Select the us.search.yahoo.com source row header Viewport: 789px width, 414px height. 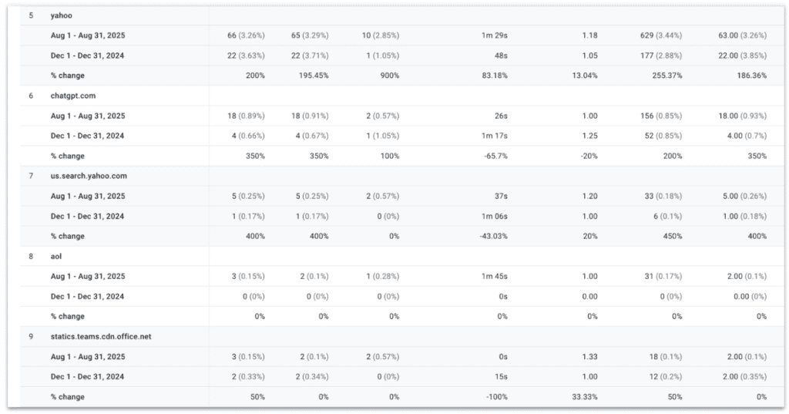click(x=89, y=176)
